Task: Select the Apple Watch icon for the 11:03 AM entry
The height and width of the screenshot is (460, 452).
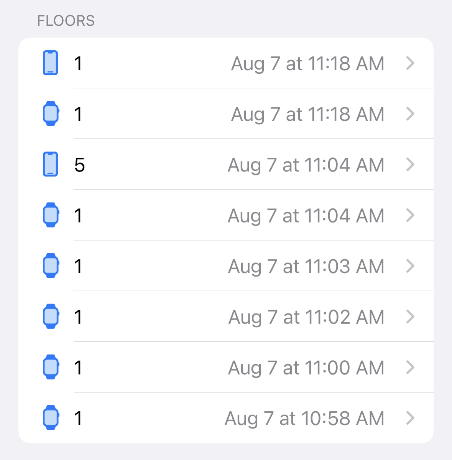Action: tap(51, 265)
